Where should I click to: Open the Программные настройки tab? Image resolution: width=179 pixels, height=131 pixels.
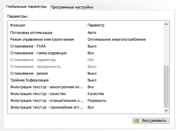72,7
